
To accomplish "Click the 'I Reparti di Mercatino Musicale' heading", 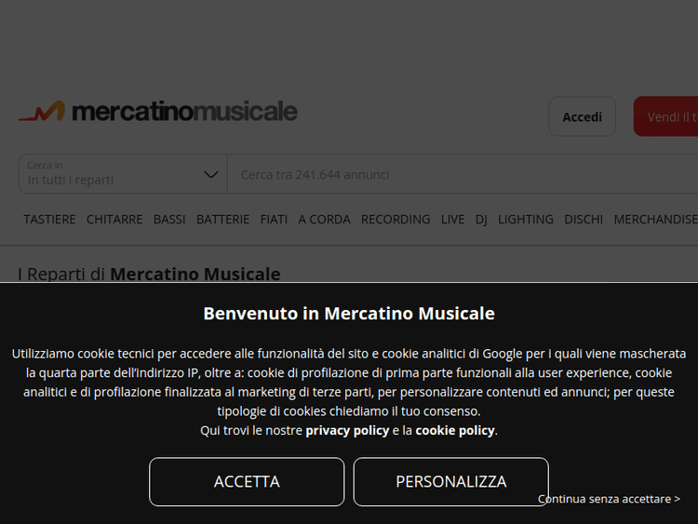I will (x=150, y=274).
